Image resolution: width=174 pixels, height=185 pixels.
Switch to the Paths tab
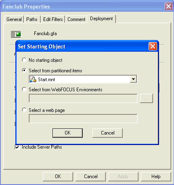point(32,19)
